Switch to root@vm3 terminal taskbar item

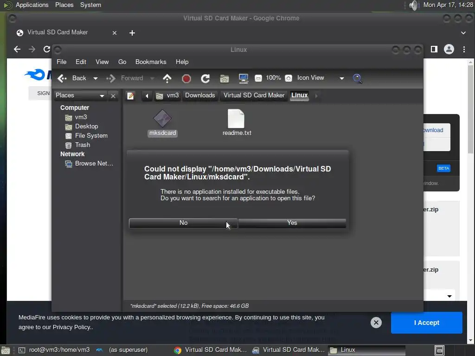point(55,350)
